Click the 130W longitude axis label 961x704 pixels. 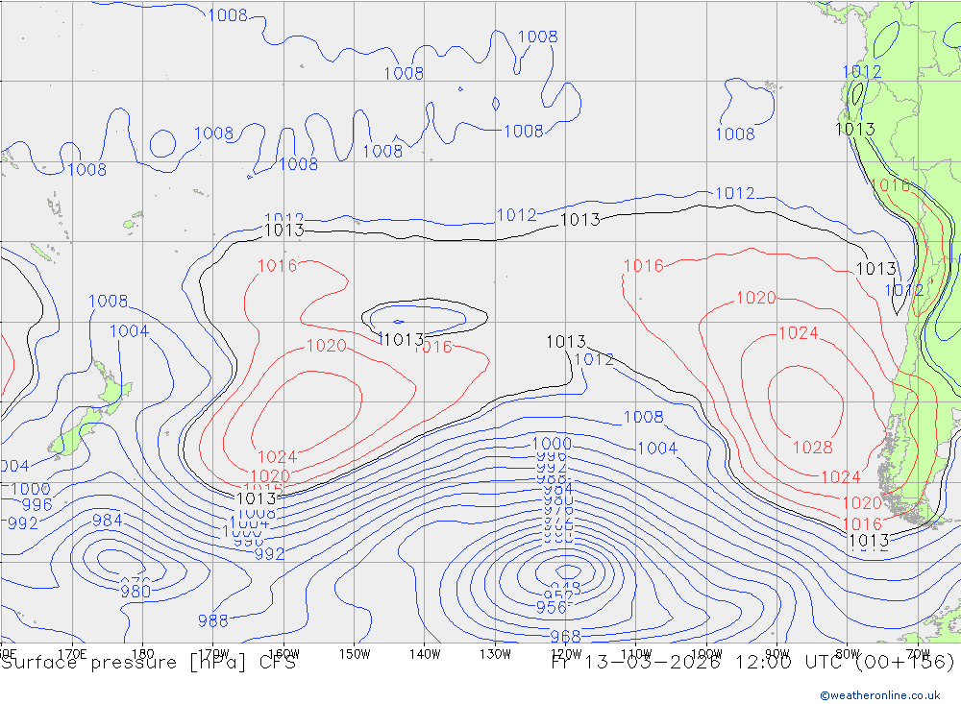(x=495, y=654)
